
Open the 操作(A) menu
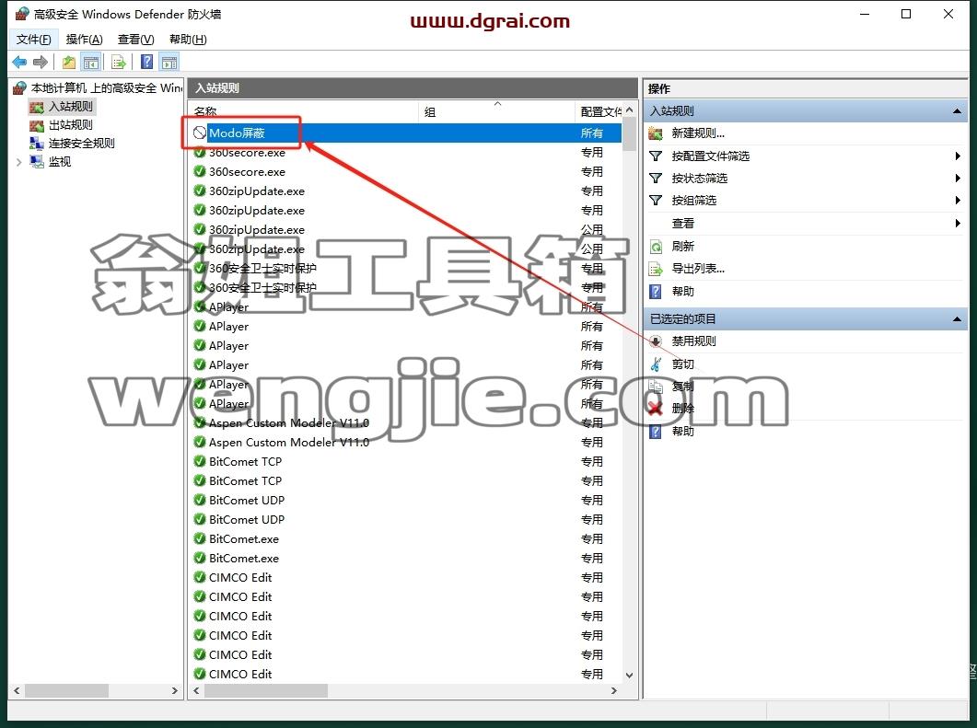(x=84, y=40)
